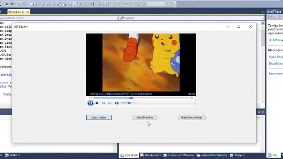This screenshot has width=283, height=159.
Task: Click the increase indent toolbar icon
Action: pos(12,4)
